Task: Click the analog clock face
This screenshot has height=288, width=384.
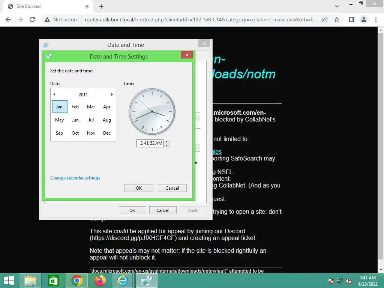Action: 152,111
